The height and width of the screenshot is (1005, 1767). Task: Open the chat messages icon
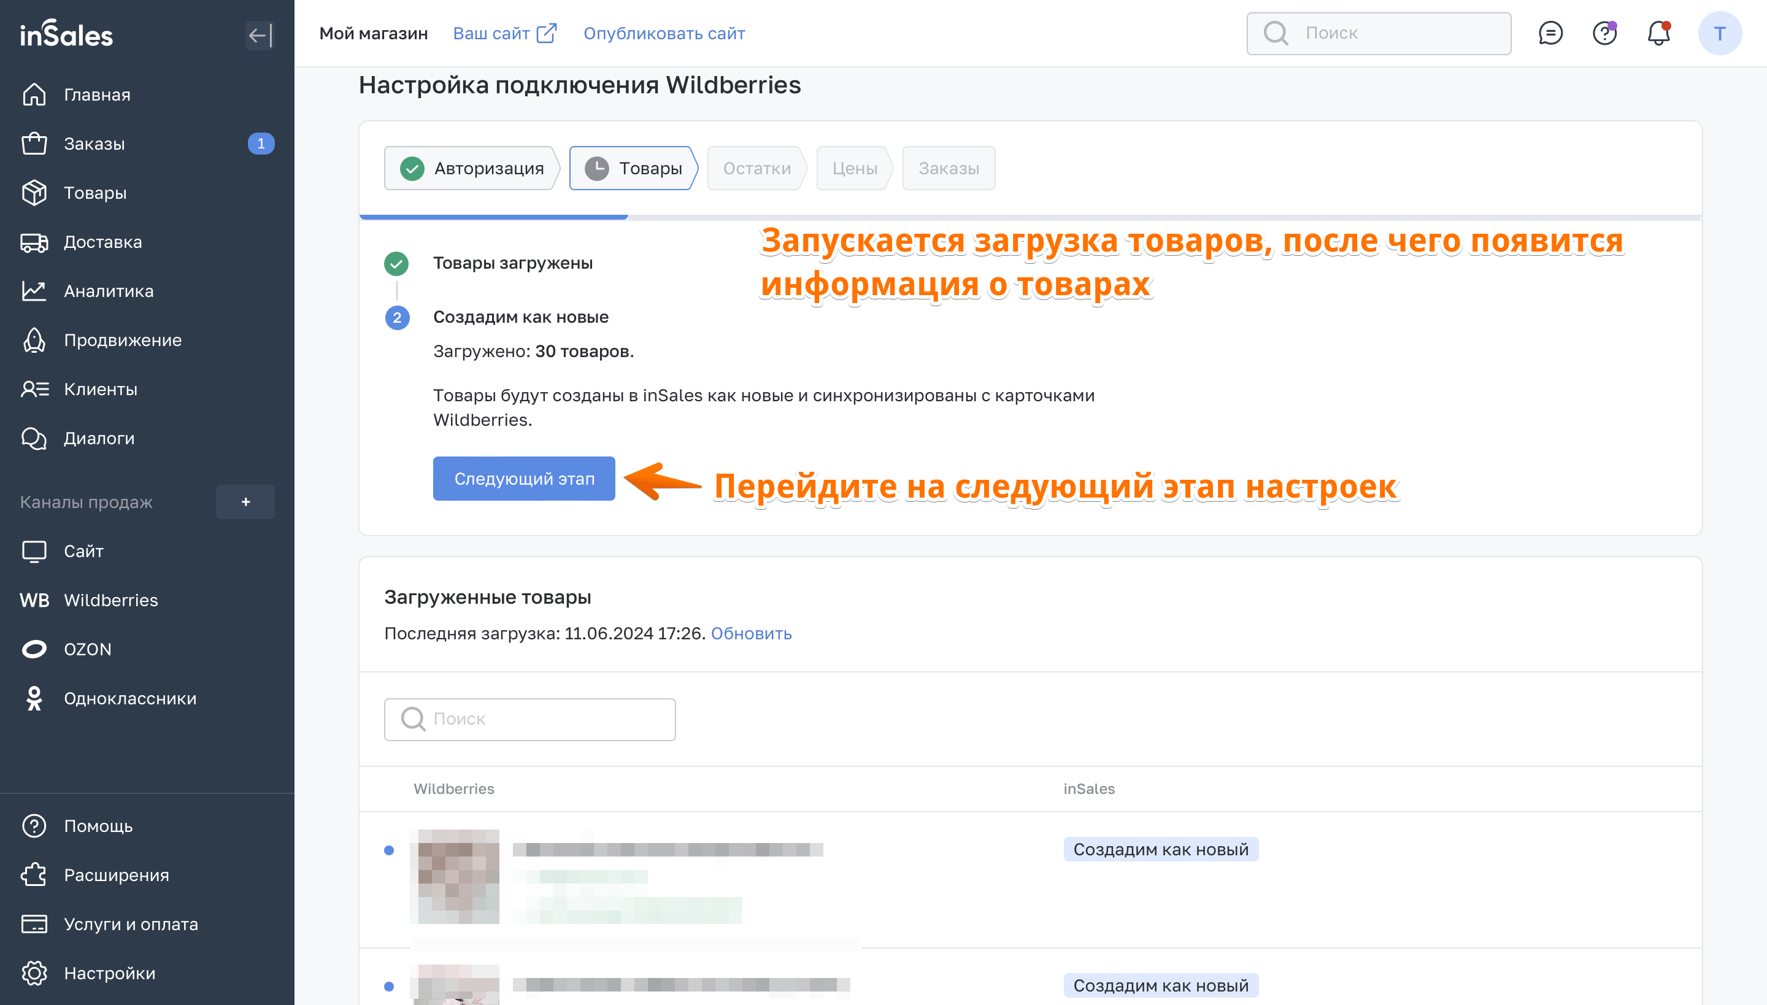click(x=1550, y=33)
